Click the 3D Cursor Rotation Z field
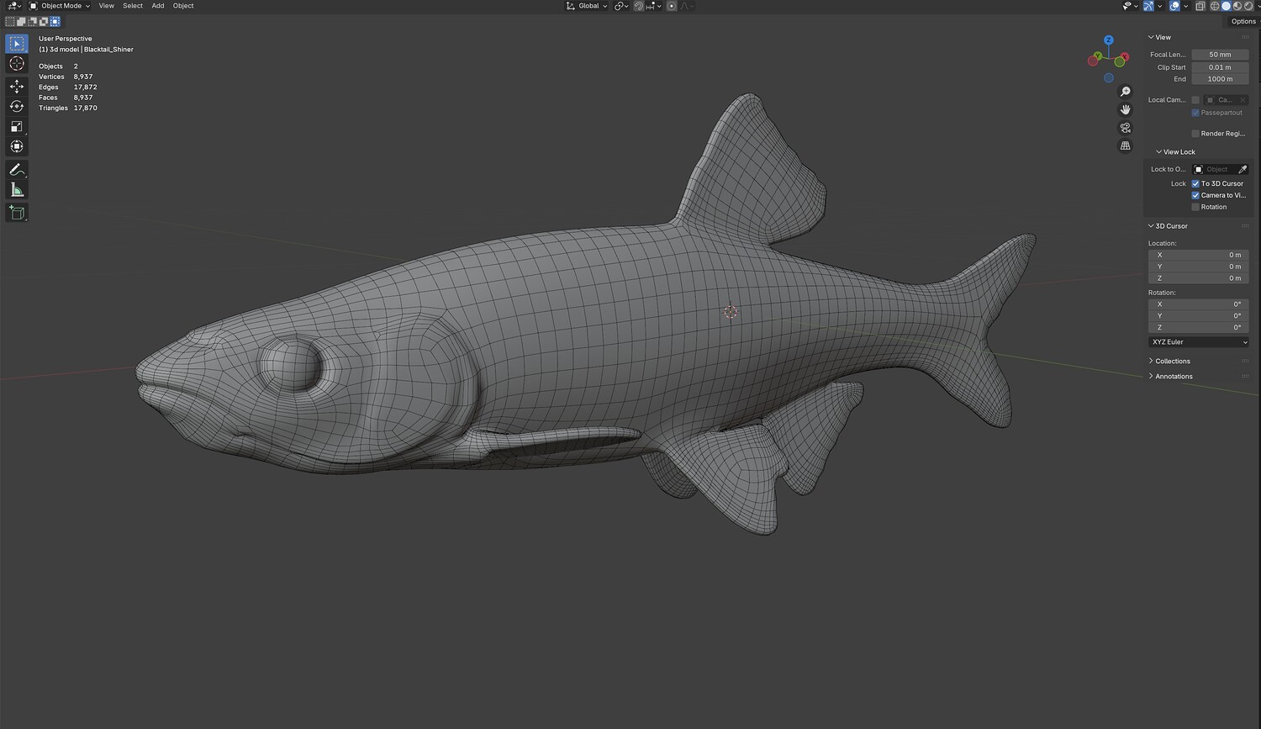 (x=1198, y=328)
